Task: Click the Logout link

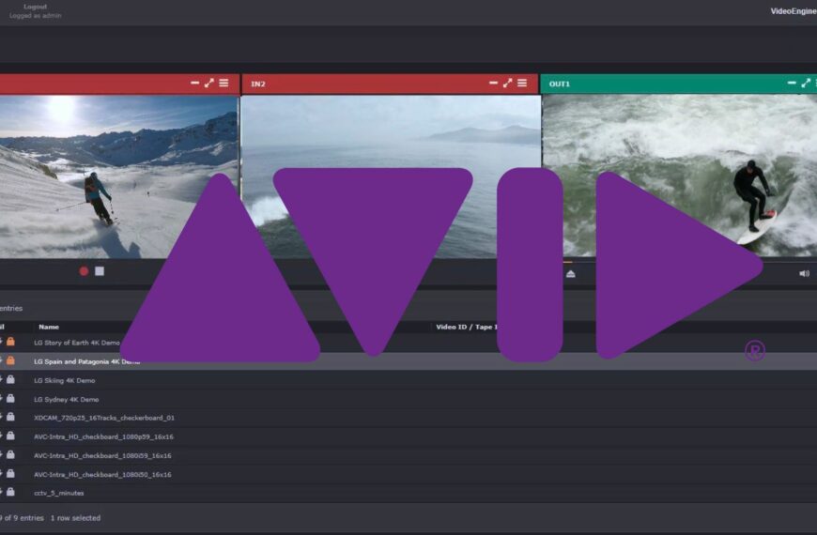Action: click(x=35, y=7)
